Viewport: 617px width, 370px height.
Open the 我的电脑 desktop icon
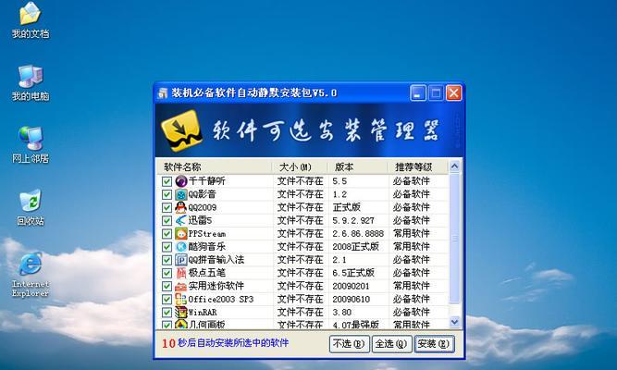click(31, 83)
